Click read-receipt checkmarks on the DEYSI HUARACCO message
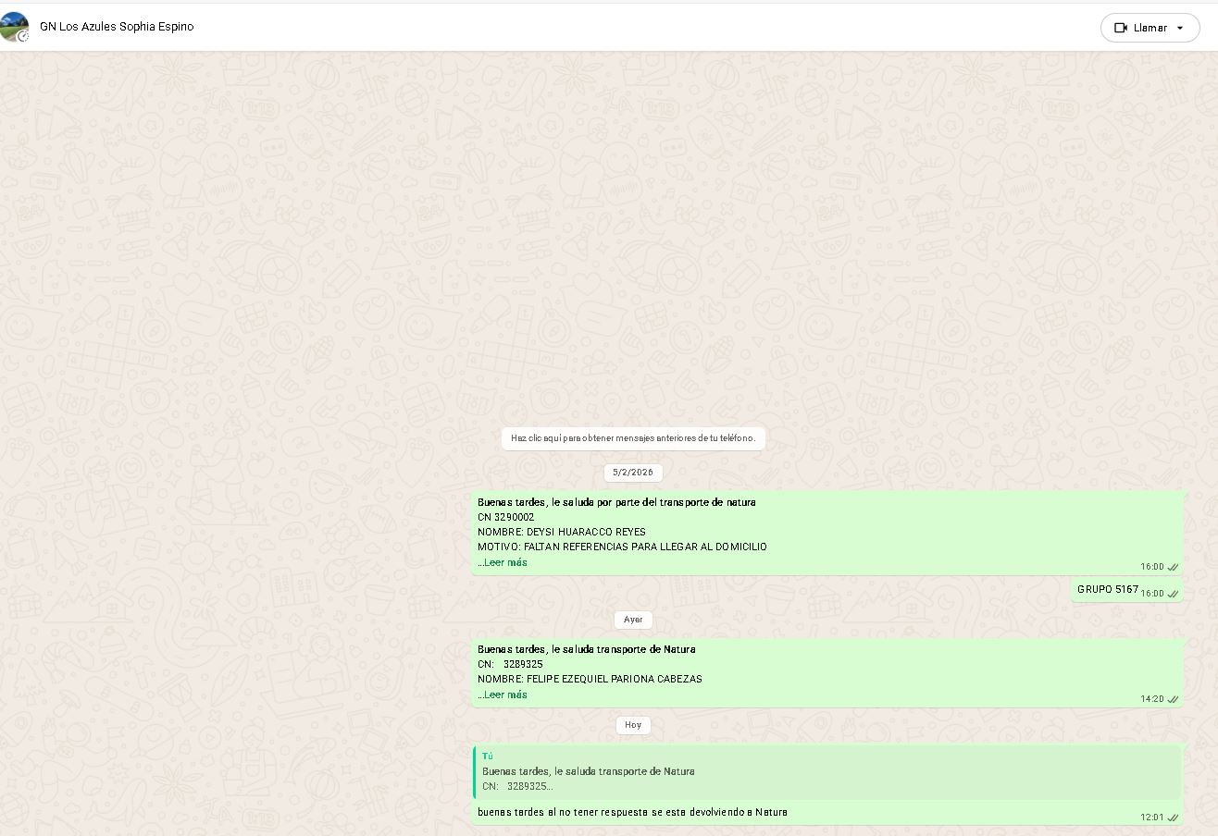This screenshot has width=1218, height=836. 1173,567
